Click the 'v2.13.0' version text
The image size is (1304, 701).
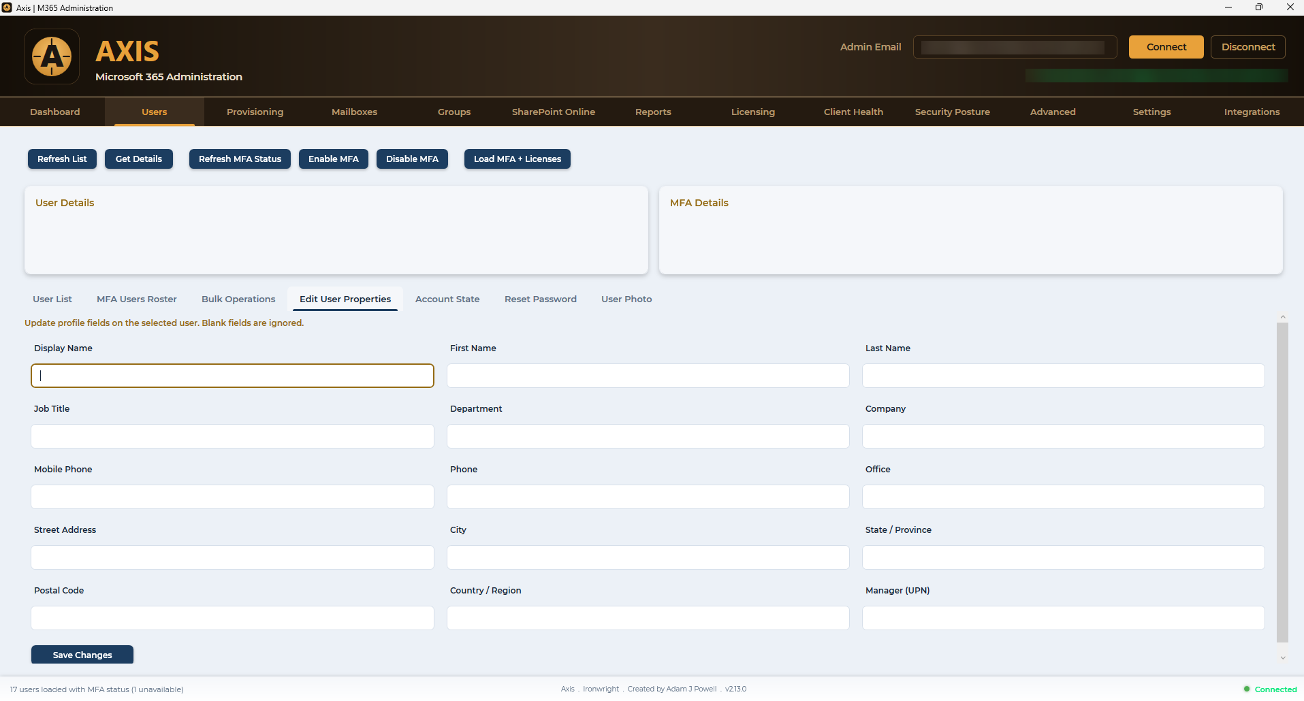pyautogui.click(x=735, y=689)
